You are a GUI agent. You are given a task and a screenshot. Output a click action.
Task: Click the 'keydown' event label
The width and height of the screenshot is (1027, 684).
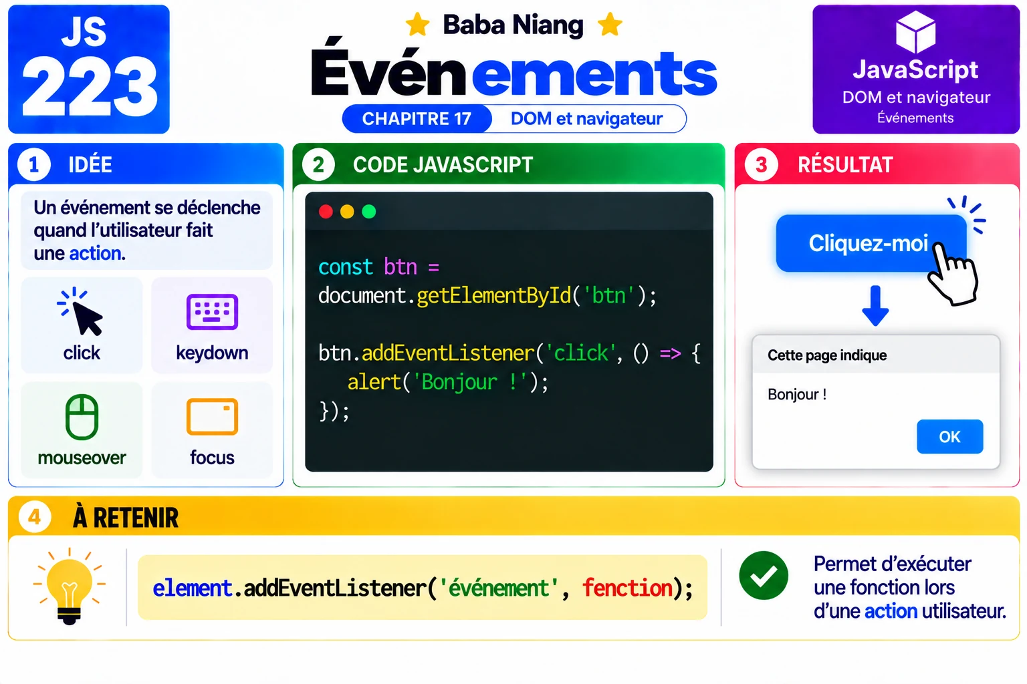(212, 353)
